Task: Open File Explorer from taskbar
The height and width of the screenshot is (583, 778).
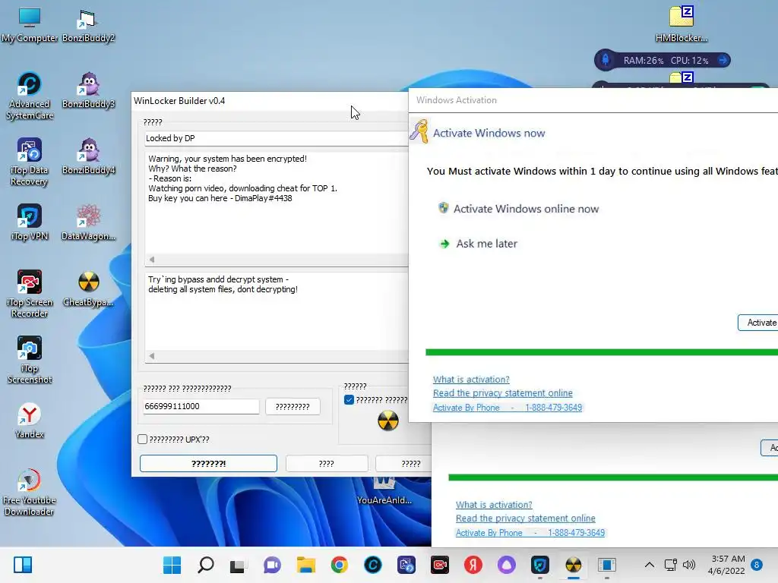Action: (x=305, y=565)
